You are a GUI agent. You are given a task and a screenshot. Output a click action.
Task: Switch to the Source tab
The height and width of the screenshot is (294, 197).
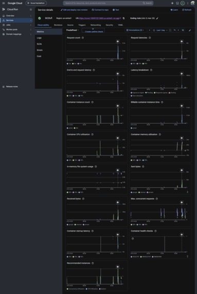(70, 25)
